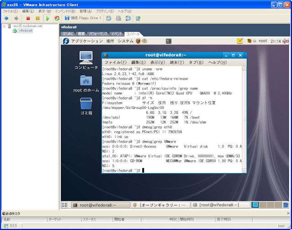Open the trash (ゴミ箱) desktop icon
The image size is (292, 230).
86,104
